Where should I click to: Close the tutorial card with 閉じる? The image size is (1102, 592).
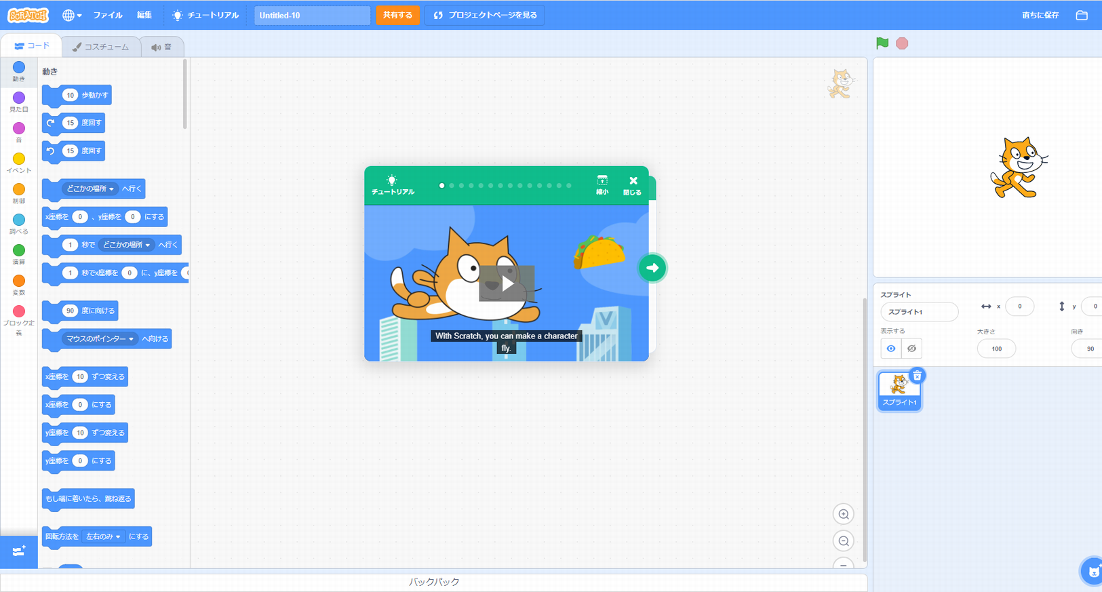632,184
